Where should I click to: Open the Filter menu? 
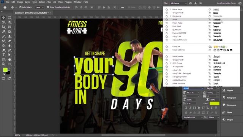coord(49,2)
